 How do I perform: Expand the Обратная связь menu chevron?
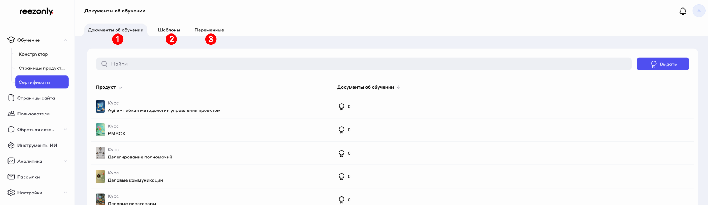coord(65,130)
